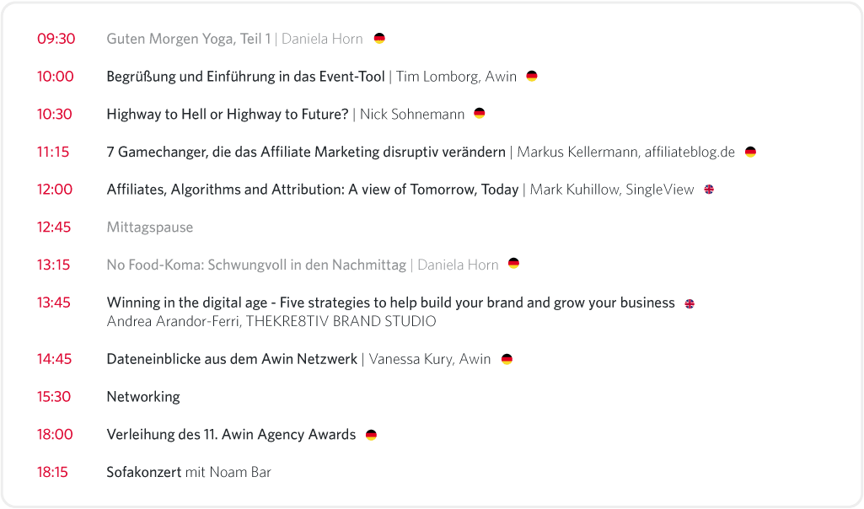
Task: Click the 13:45 time slot label
Action: click(54, 303)
